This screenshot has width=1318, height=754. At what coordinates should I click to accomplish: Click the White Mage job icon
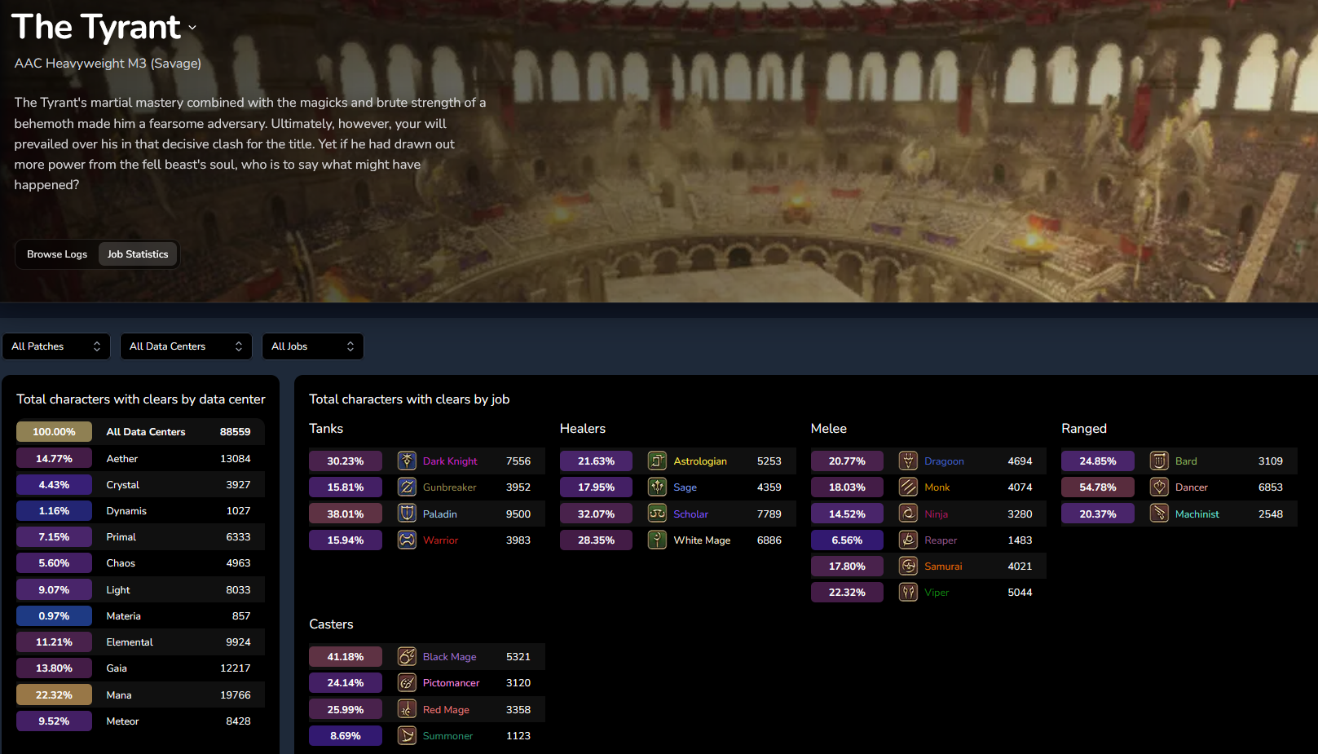[x=657, y=540]
